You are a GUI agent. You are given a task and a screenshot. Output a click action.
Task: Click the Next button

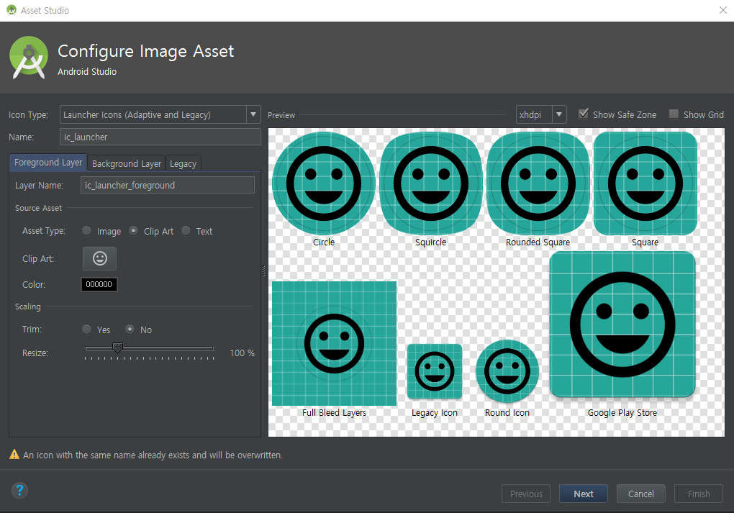click(583, 494)
